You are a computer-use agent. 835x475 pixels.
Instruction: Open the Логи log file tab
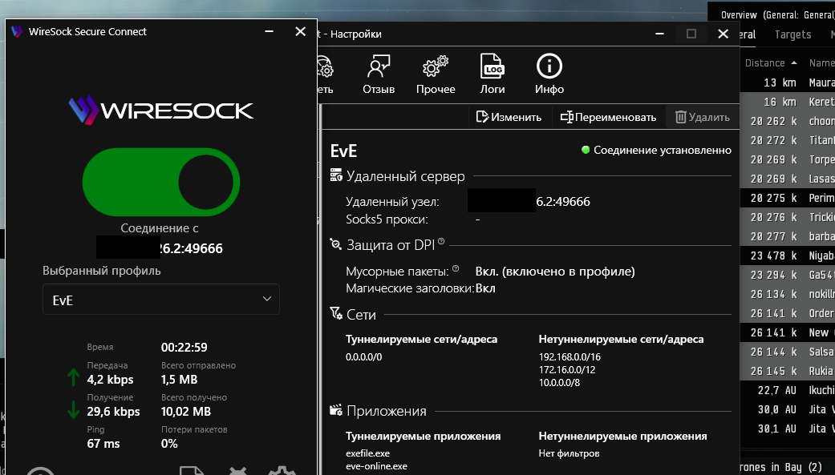(492, 74)
